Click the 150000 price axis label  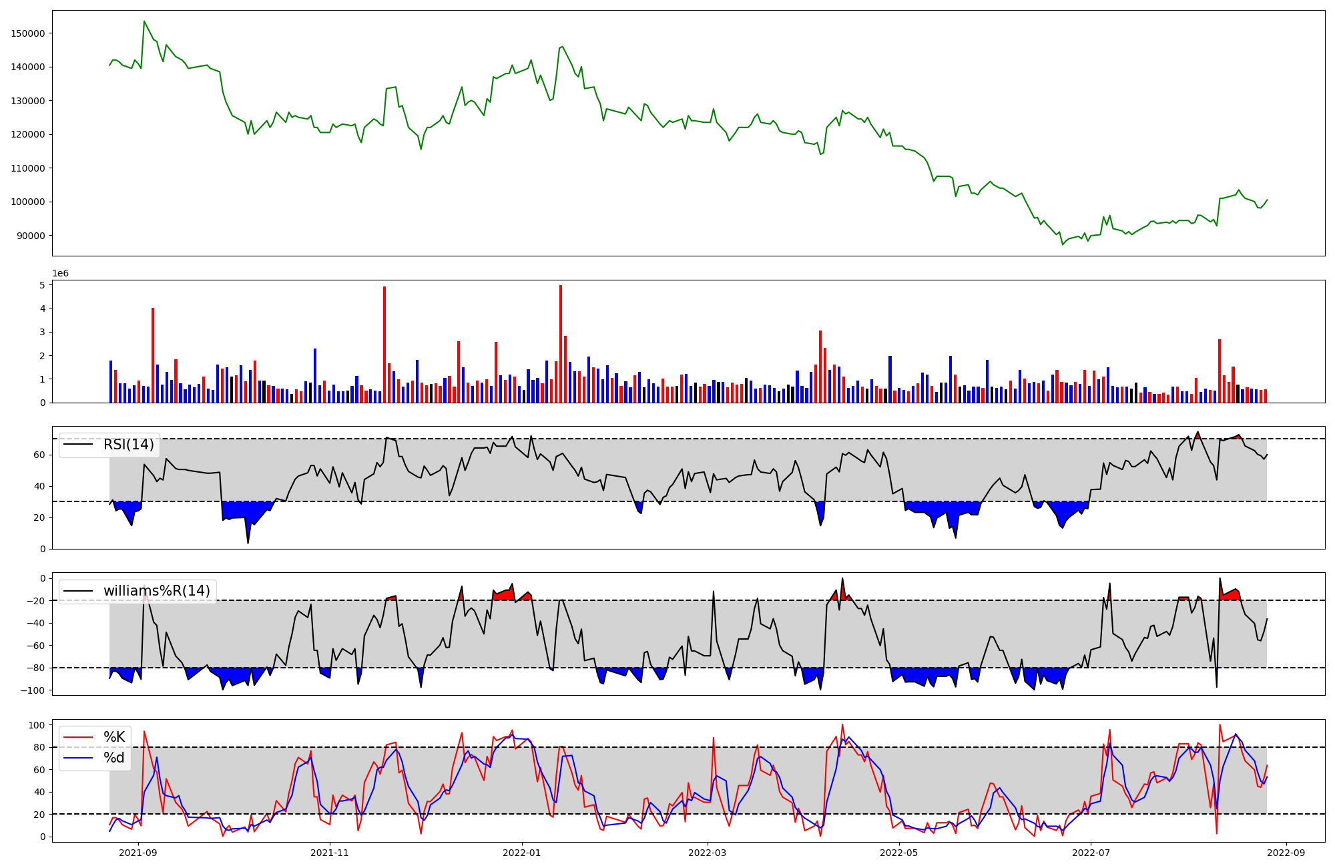point(29,33)
